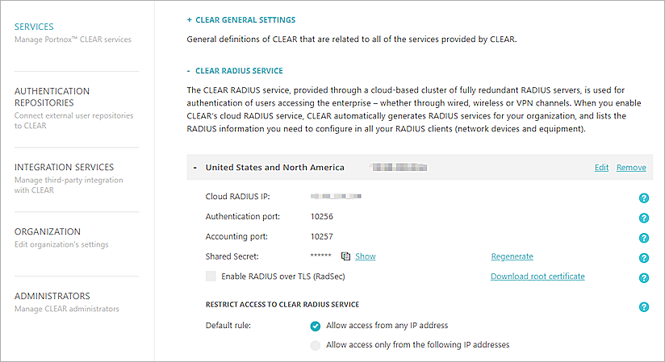Click help icon for Restrict Access section
This screenshot has width=665, height=362.
pos(644,306)
